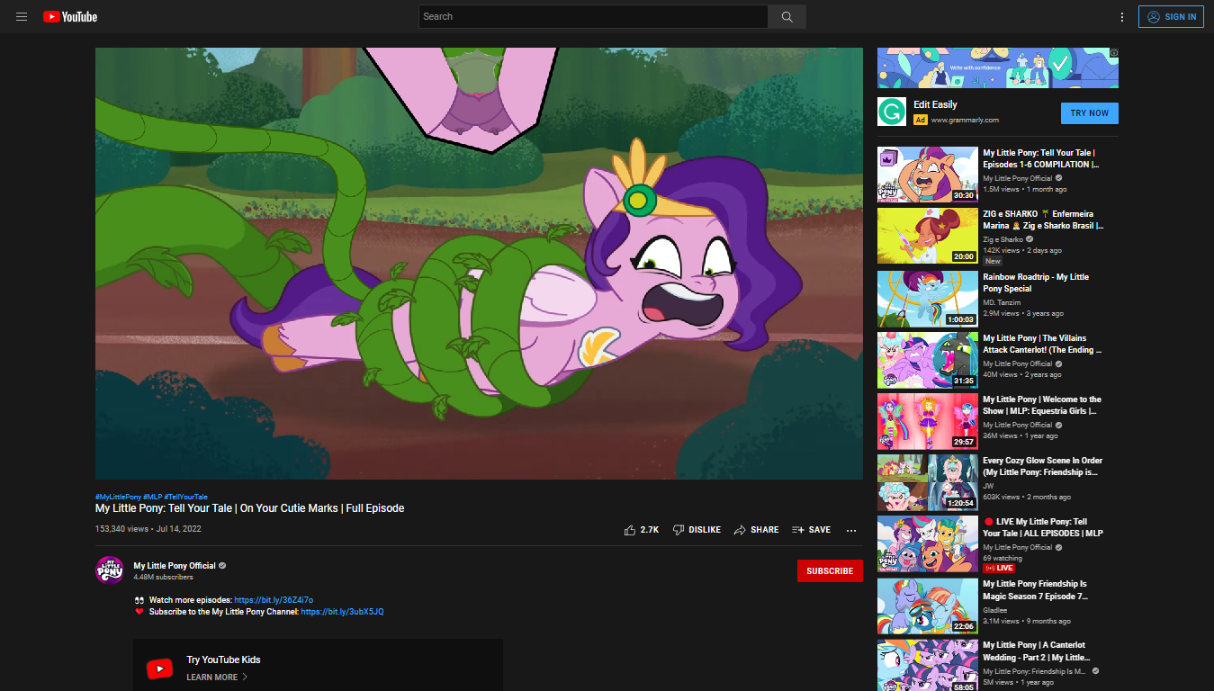Image resolution: width=1214 pixels, height=691 pixels.
Task: Go to YouTube home via logo
Action: [70, 17]
